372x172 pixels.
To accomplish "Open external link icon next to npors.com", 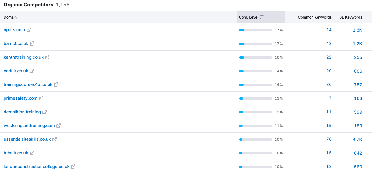I will pyautogui.click(x=29, y=30).
